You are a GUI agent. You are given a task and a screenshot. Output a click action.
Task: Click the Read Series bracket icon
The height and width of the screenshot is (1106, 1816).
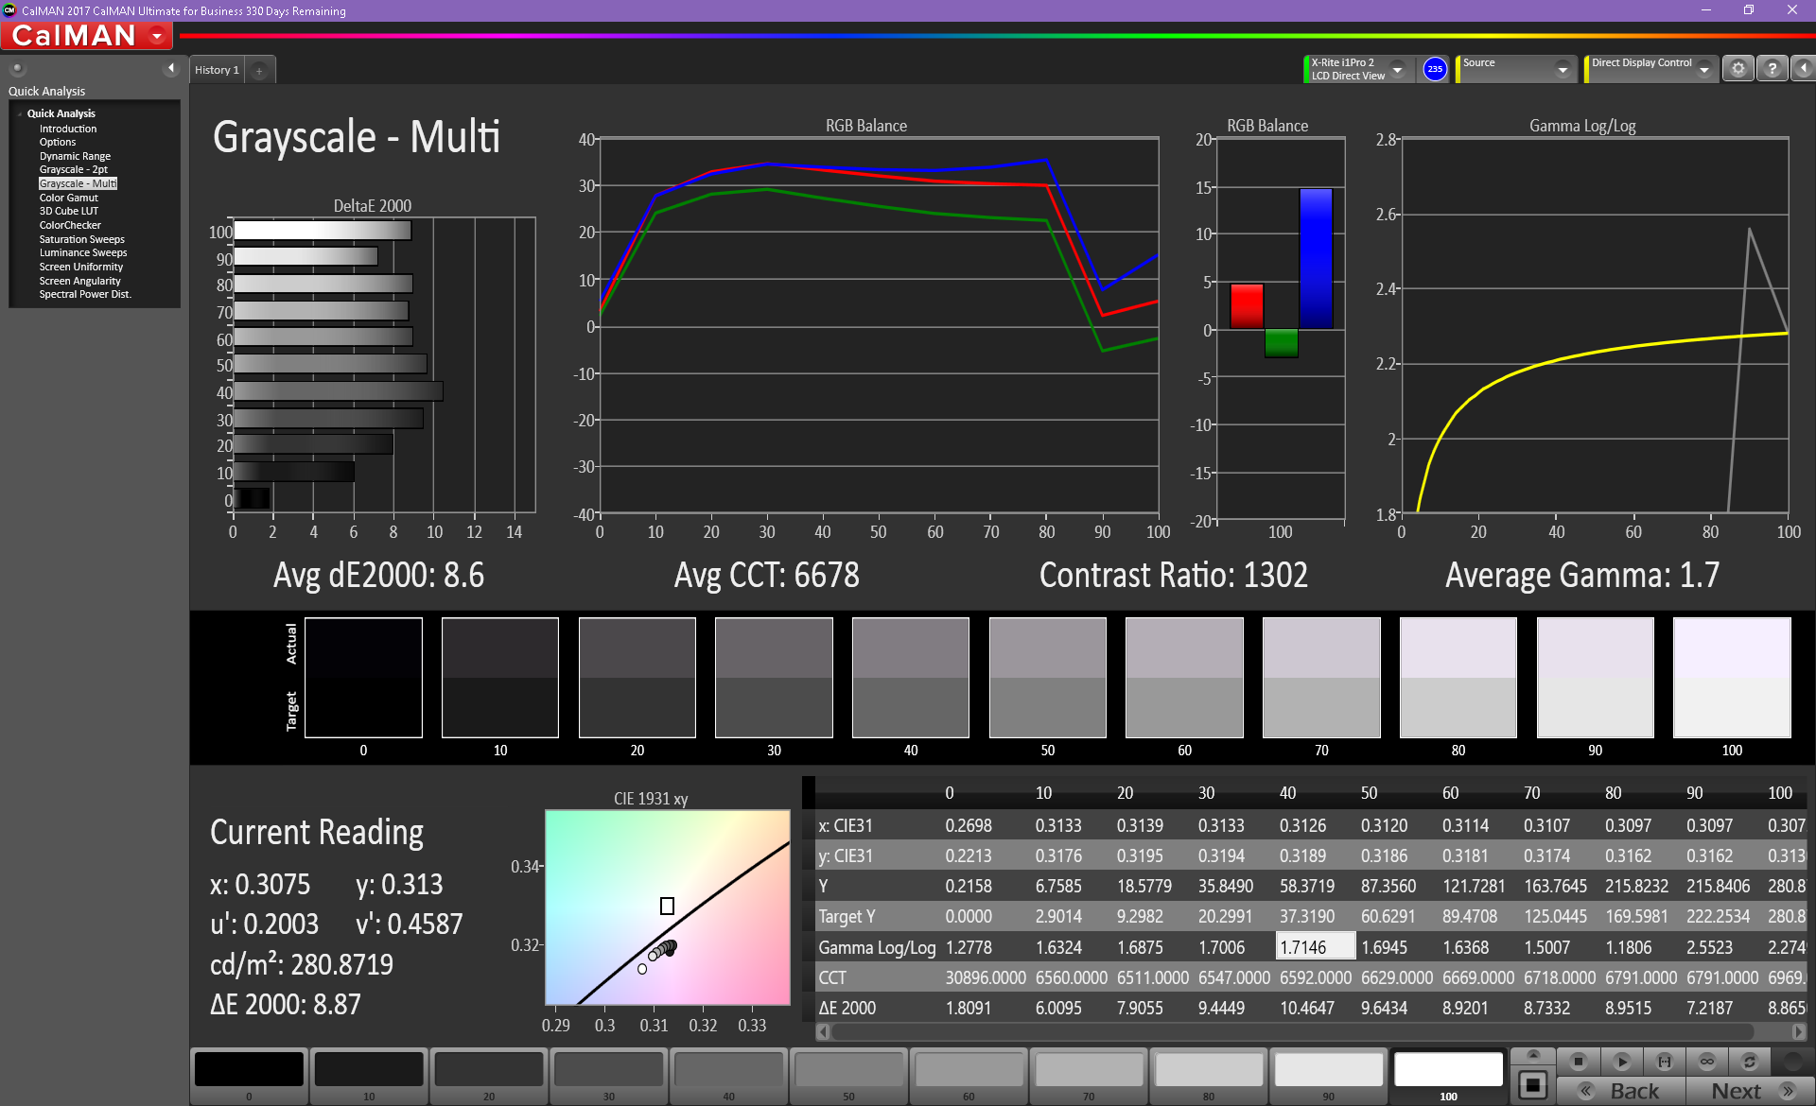(1665, 1062)
